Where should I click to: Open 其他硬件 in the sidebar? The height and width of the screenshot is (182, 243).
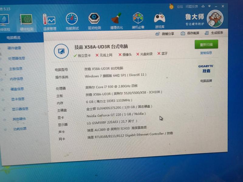tap(19, 119)
